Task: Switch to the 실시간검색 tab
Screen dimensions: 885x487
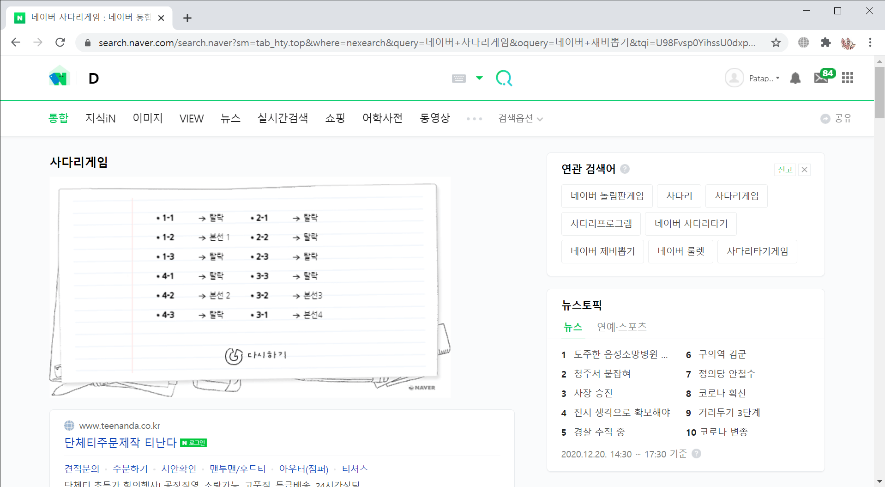Action: coord(283,118)
